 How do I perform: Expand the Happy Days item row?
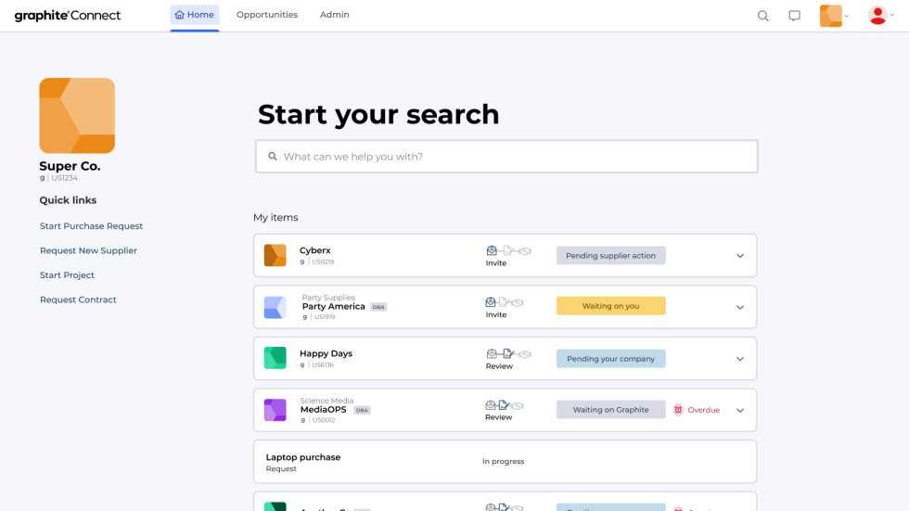(740, 359)
